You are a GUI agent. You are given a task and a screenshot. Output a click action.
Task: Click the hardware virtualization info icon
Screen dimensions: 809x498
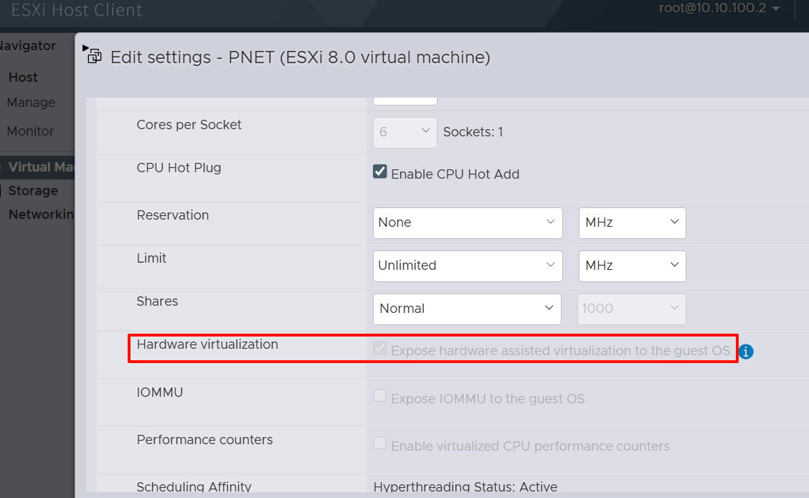click(746, 352)
